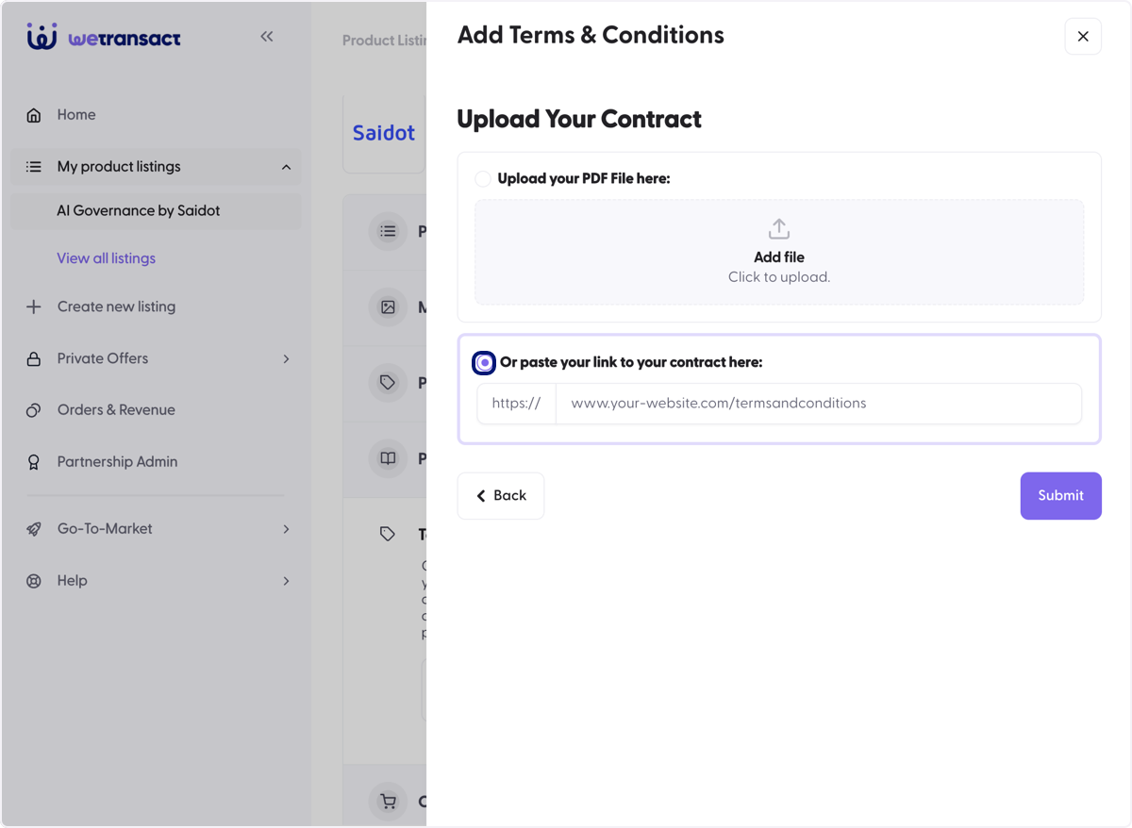Click the Add file upload dropzone
The image size is (1132, 828).
click(779, 252)
